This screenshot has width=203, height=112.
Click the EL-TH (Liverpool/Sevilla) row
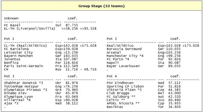click(x=29, y=29)
